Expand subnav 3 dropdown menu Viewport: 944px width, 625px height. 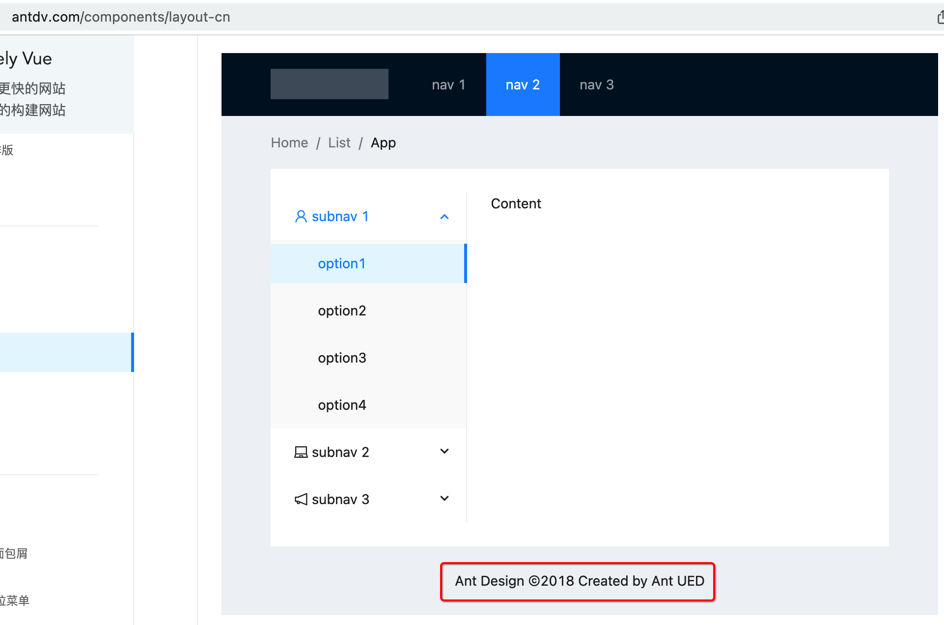369,498
